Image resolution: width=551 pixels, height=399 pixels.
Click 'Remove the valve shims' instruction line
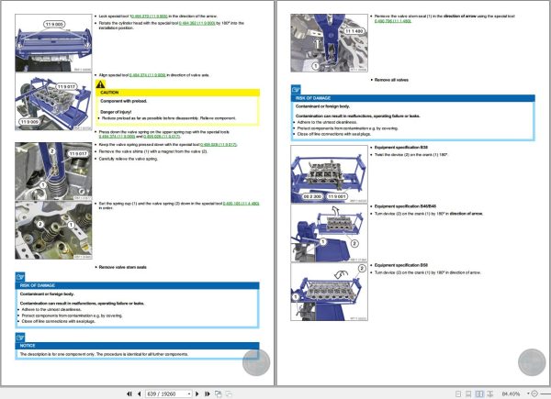coord(153,151)
